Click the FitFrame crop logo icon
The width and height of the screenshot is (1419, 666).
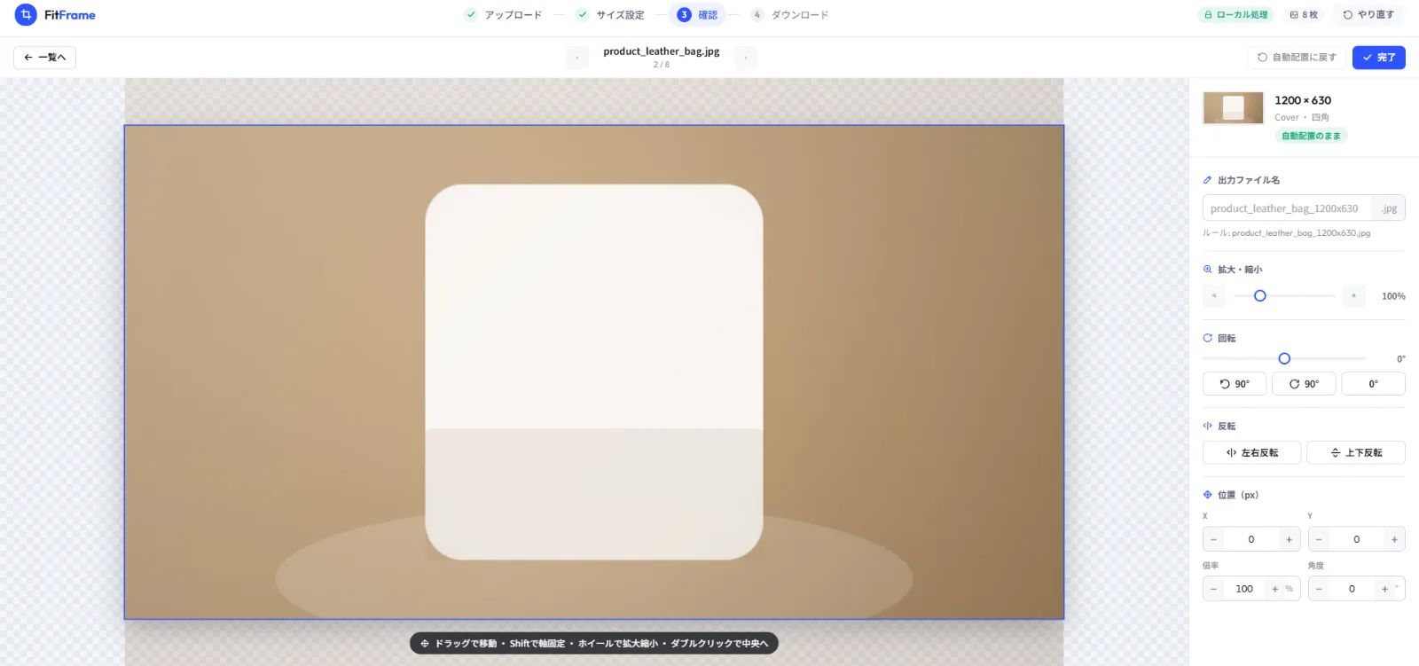click(x=26, y=15)
